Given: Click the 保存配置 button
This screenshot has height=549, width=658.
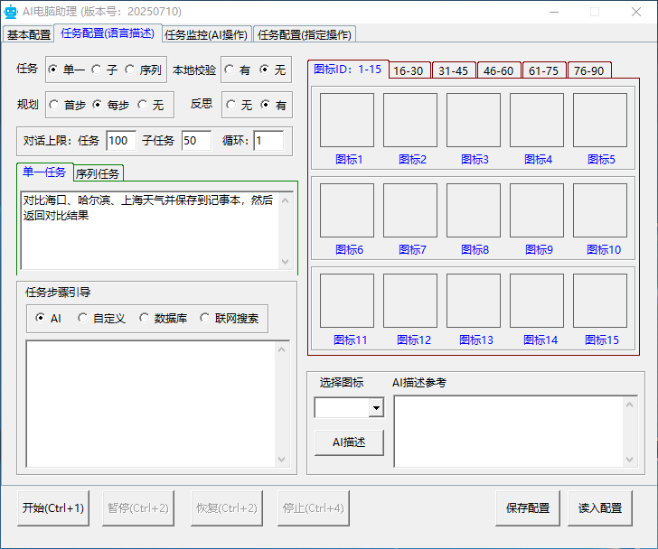Looking at the screenshot, I should point(528,508).
